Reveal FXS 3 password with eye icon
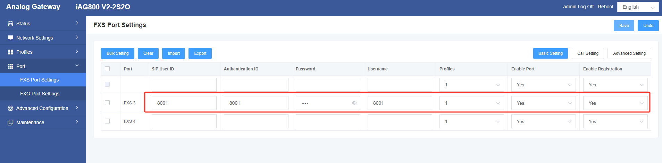 (x=354, y=103)
